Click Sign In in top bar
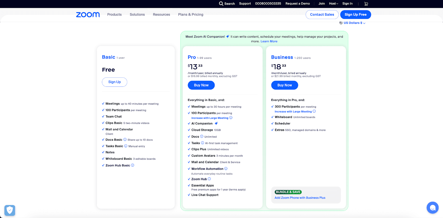Image resolution: width=443 pixels, height=218 pixels. [x=347, y=4]
